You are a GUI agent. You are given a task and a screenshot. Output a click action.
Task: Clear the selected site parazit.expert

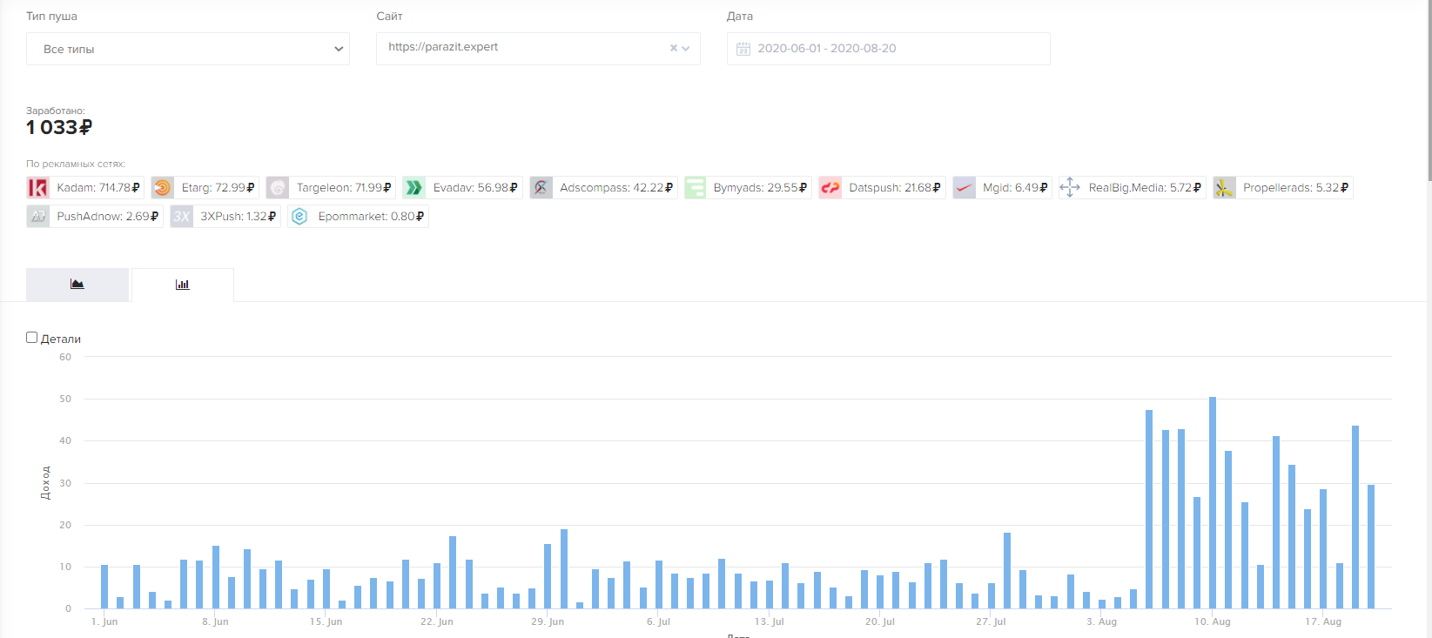673,49
